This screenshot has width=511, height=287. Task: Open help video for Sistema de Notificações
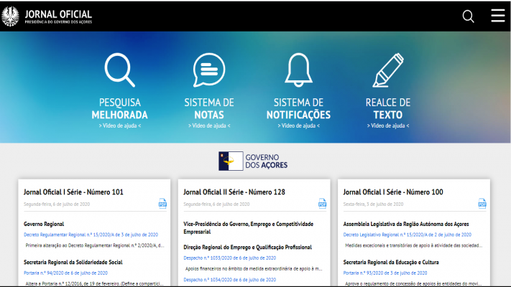(298, 126)
